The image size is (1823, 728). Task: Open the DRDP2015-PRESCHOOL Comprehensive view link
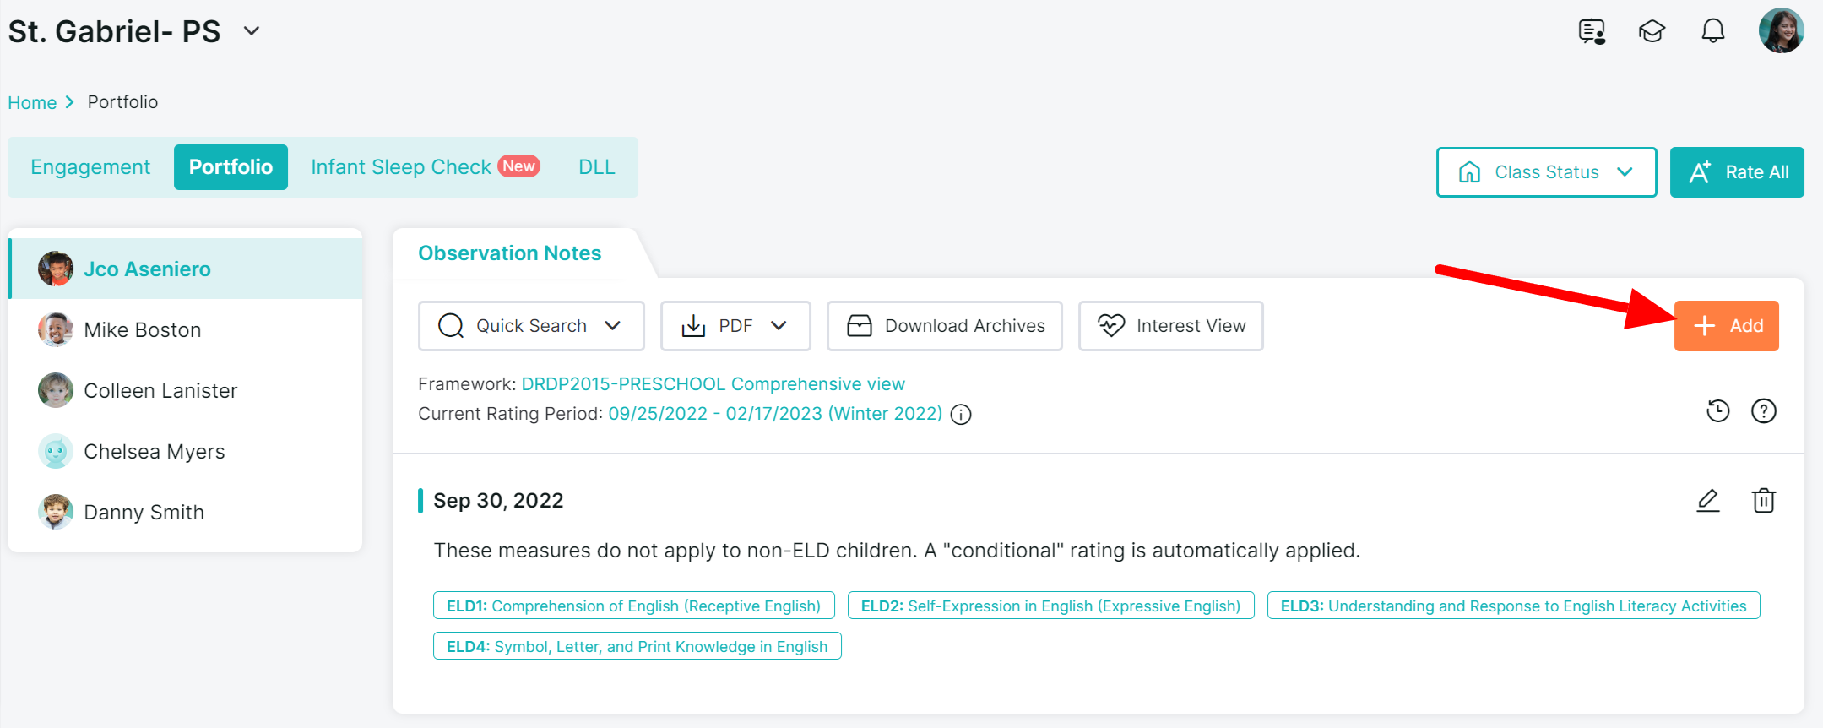(x=713, y=384)
